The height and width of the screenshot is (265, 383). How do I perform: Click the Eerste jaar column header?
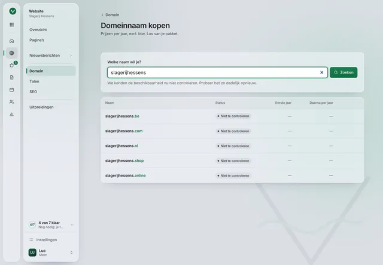[283, 103]
